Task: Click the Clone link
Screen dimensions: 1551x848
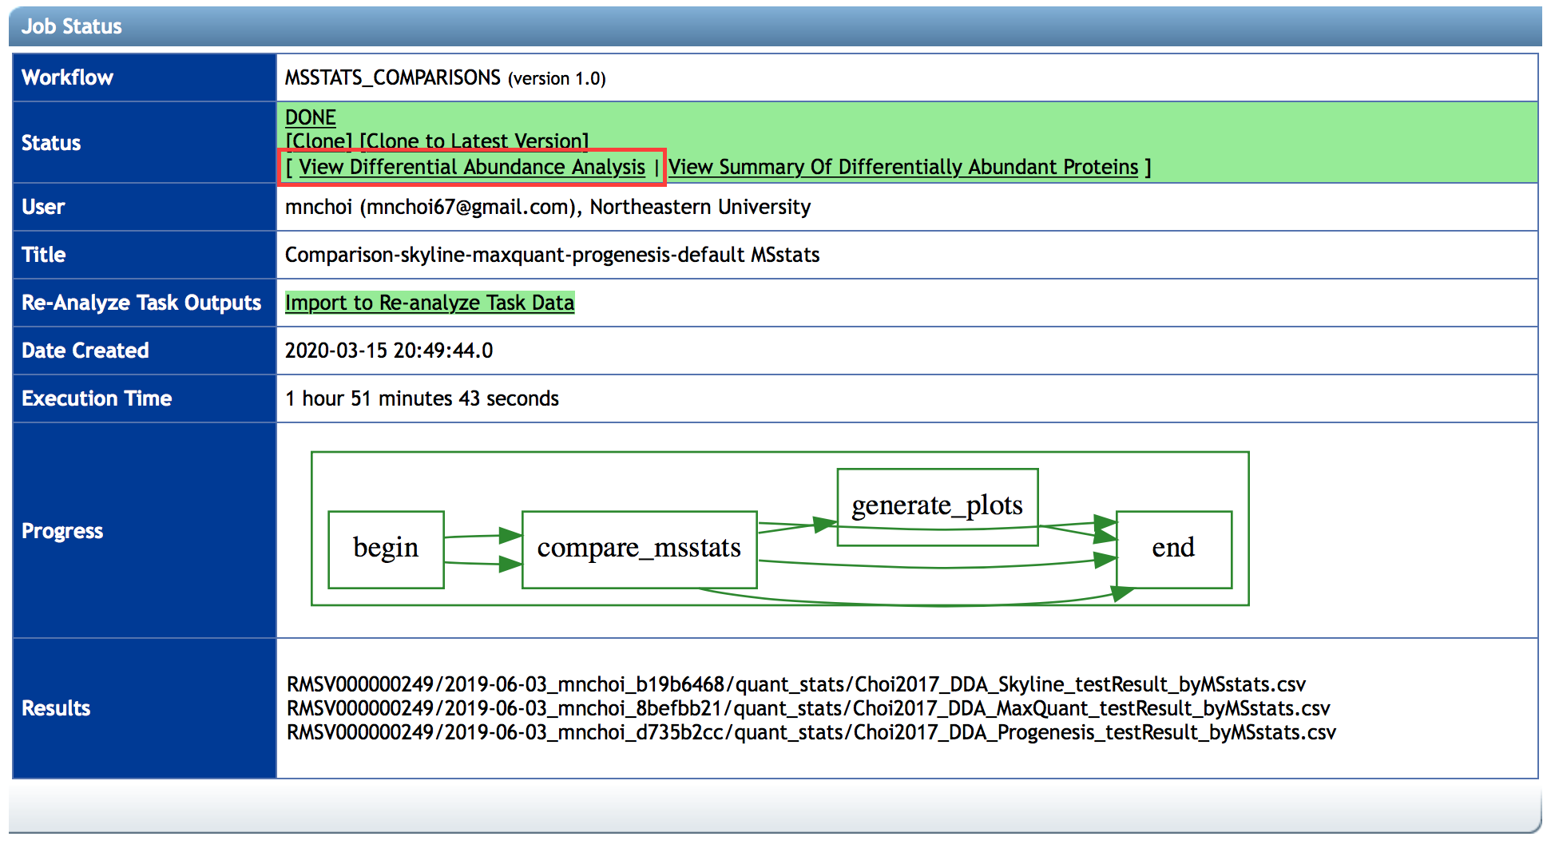Action: (x=319, y=141)
